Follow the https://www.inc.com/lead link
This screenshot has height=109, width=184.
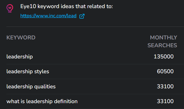(x=48, y=16)
